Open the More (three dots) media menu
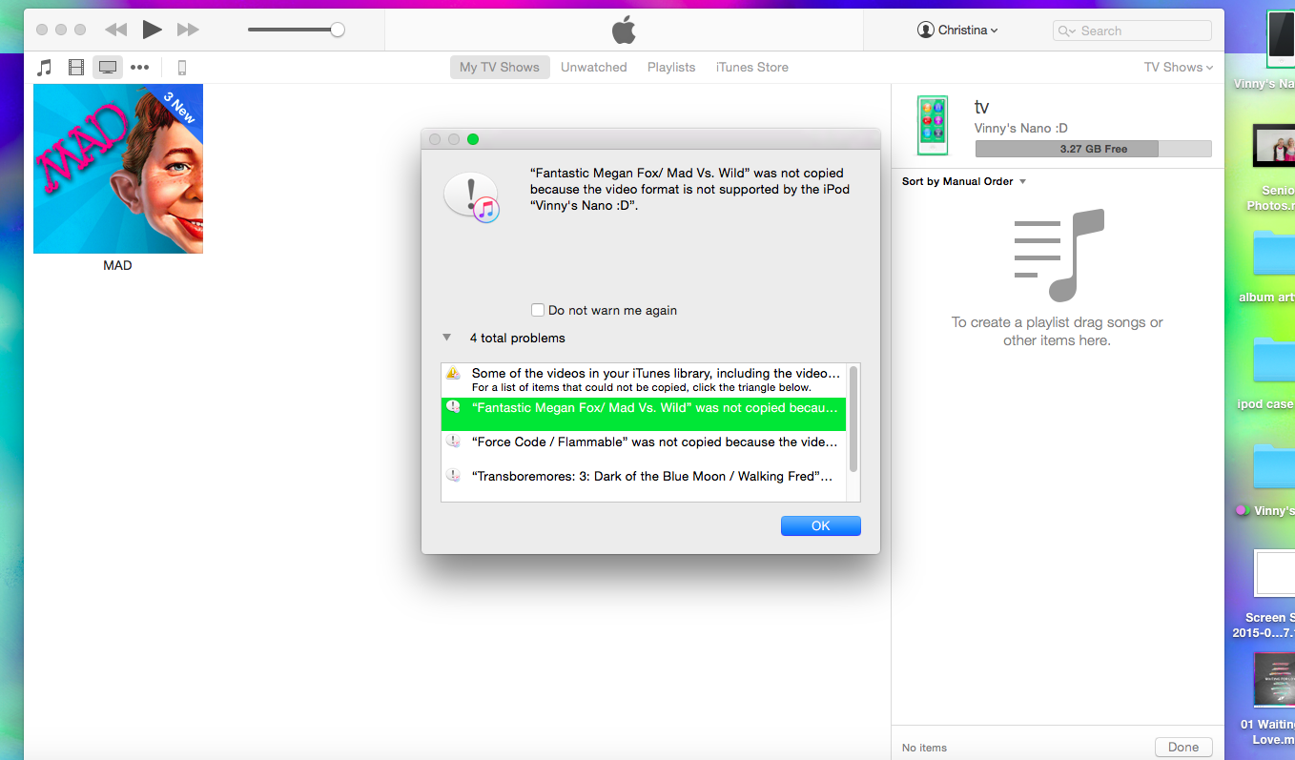 [140, 67]
